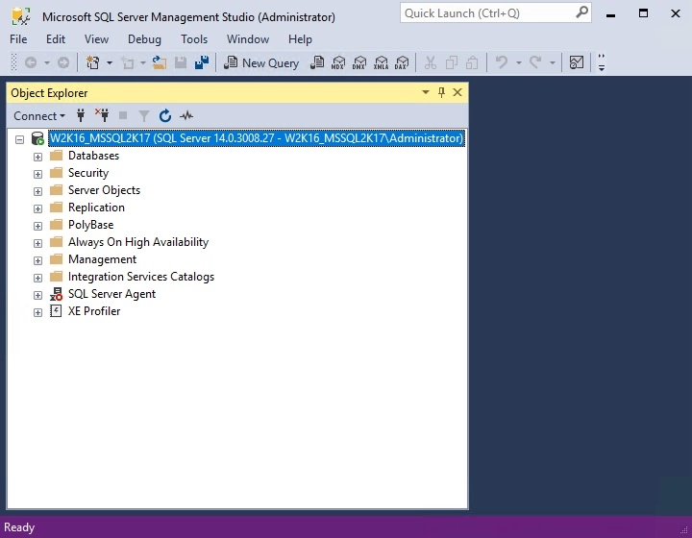
Task: Select the Security tree item
Action: tap(88, 173)
